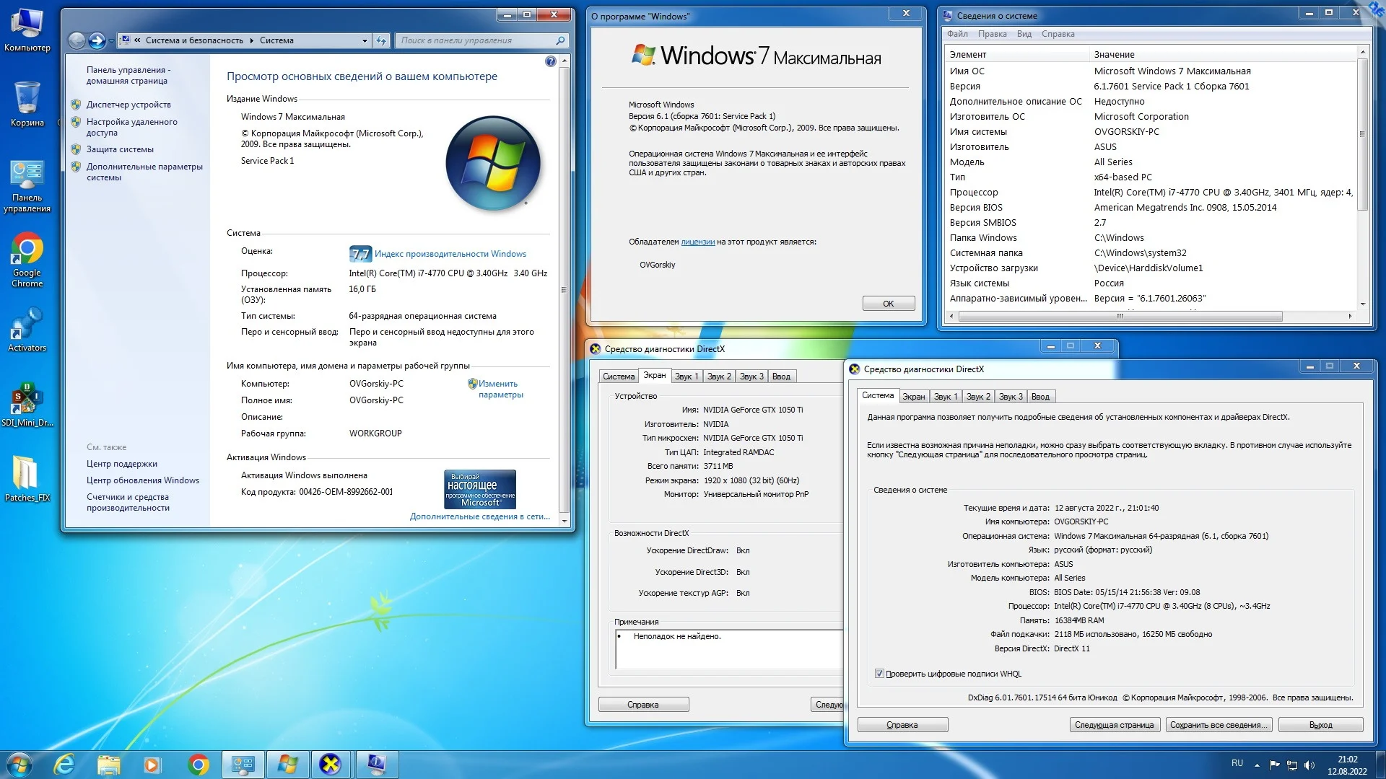The image size is (1386, 779).
Task: Switch to the Звук 1 tab
Action: [x=945, y=397]
